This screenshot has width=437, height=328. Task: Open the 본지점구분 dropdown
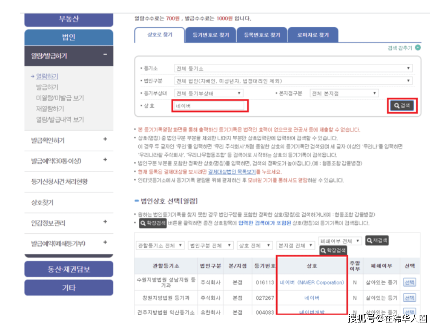344,93
